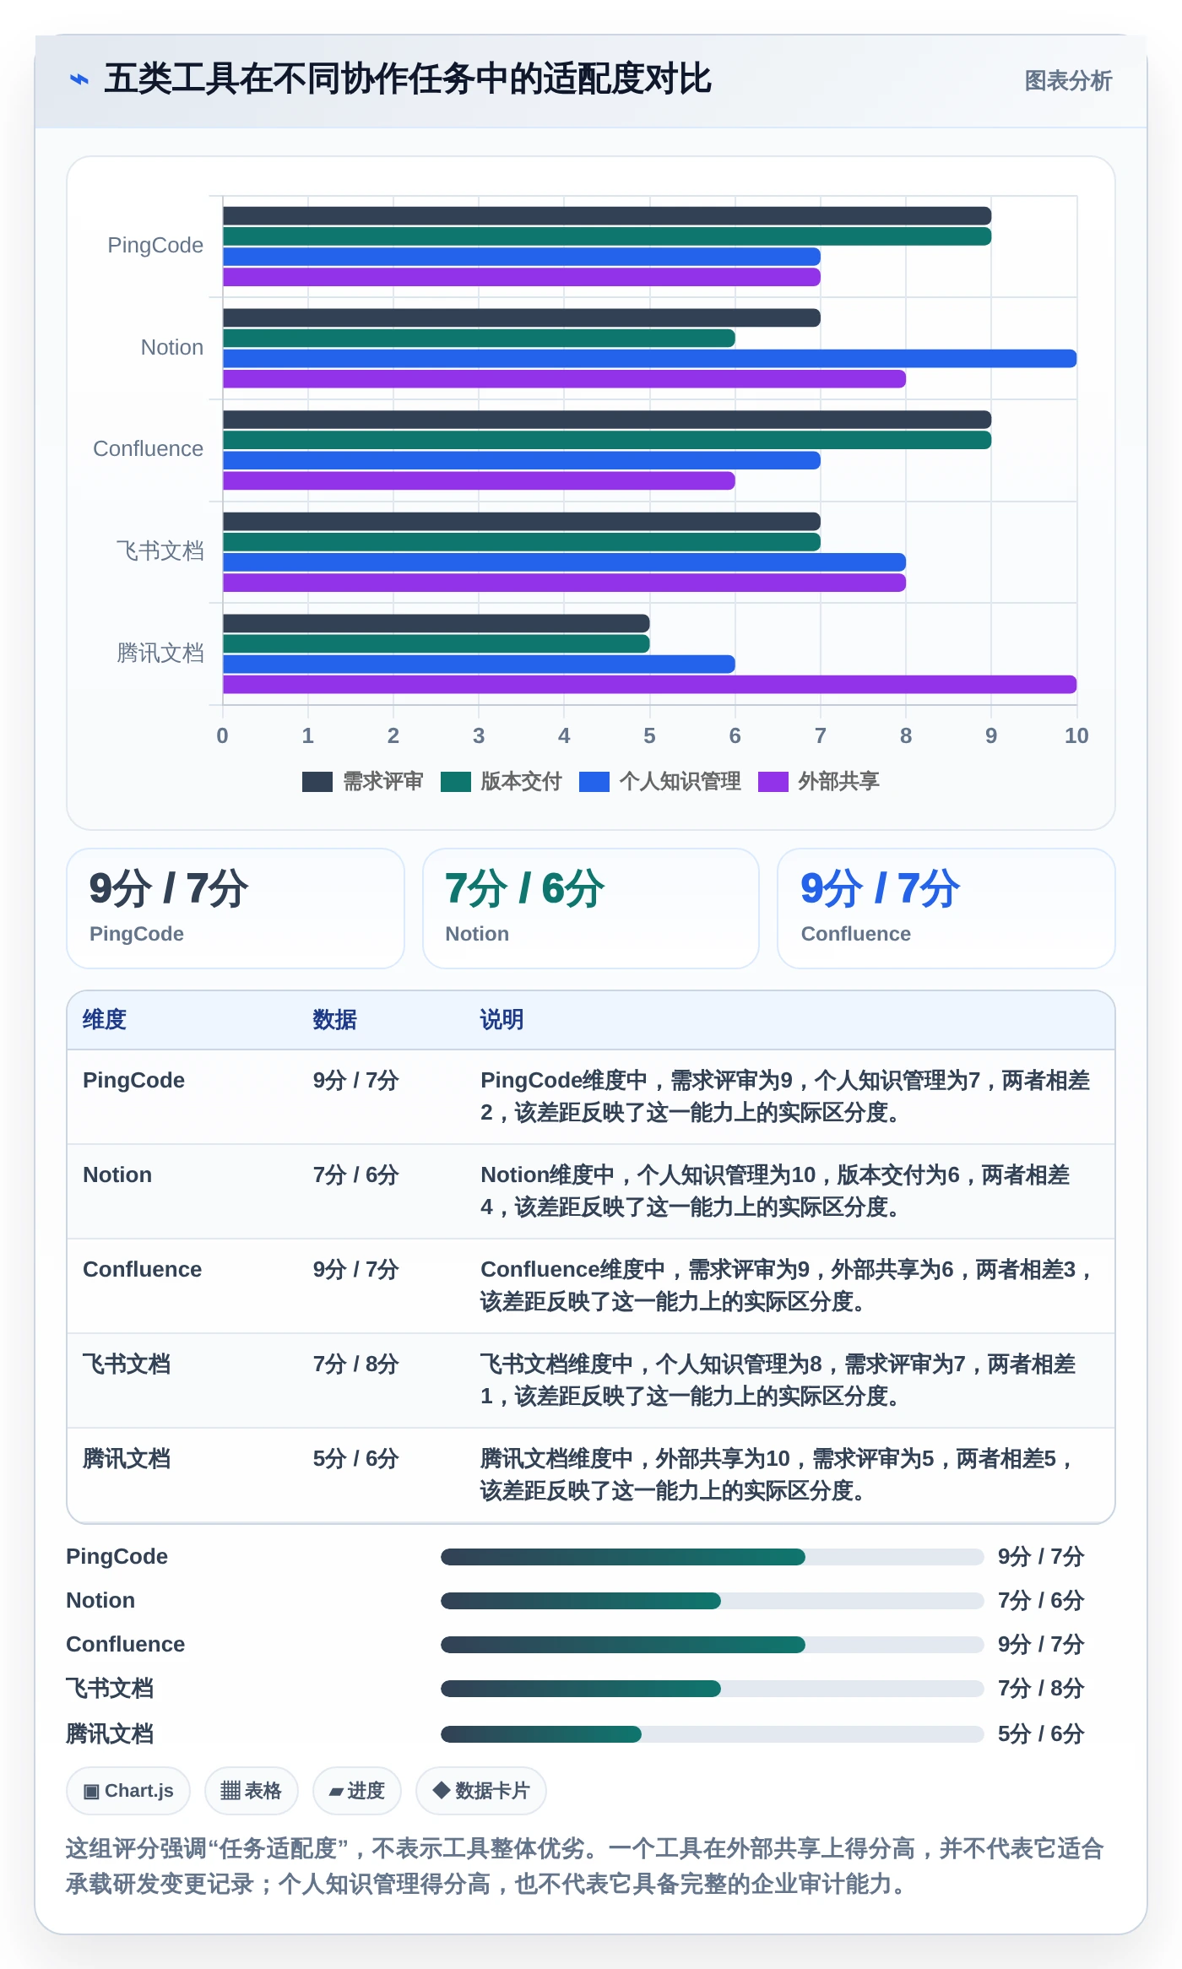Image resolution: width=1182 pixels, height=1969 pixels.
Task: Click the 说明 column header
Action: (502, 1020)
